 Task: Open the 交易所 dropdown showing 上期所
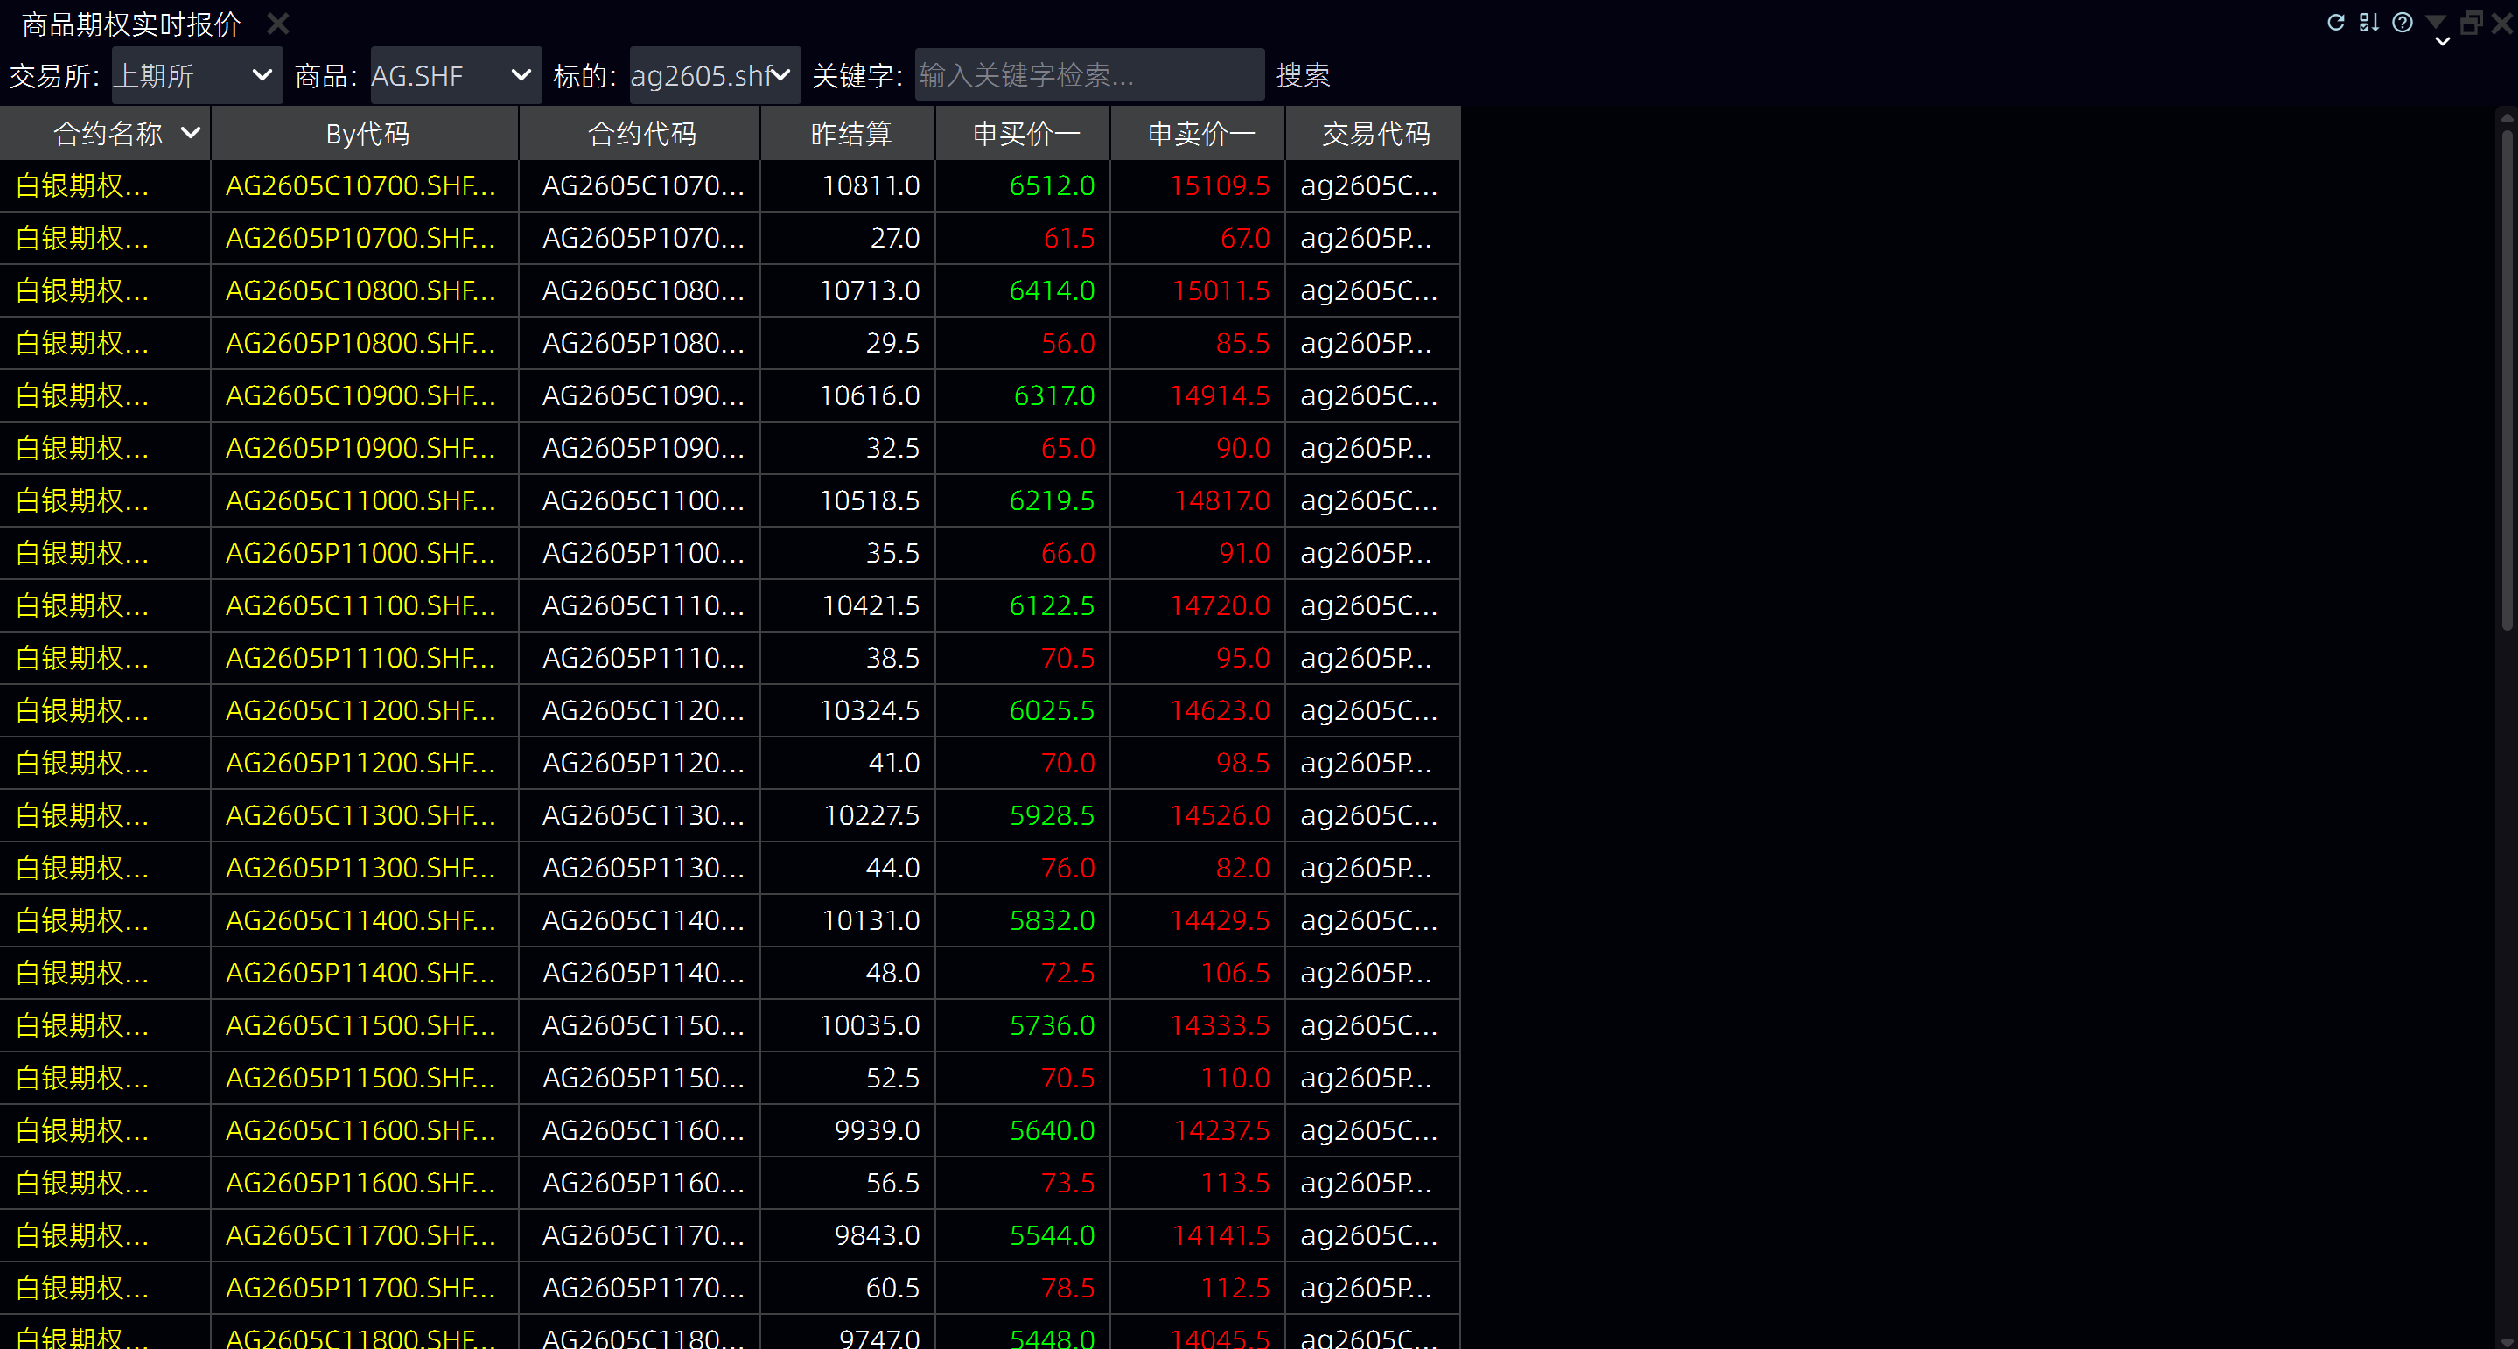(x=197, y=75)
